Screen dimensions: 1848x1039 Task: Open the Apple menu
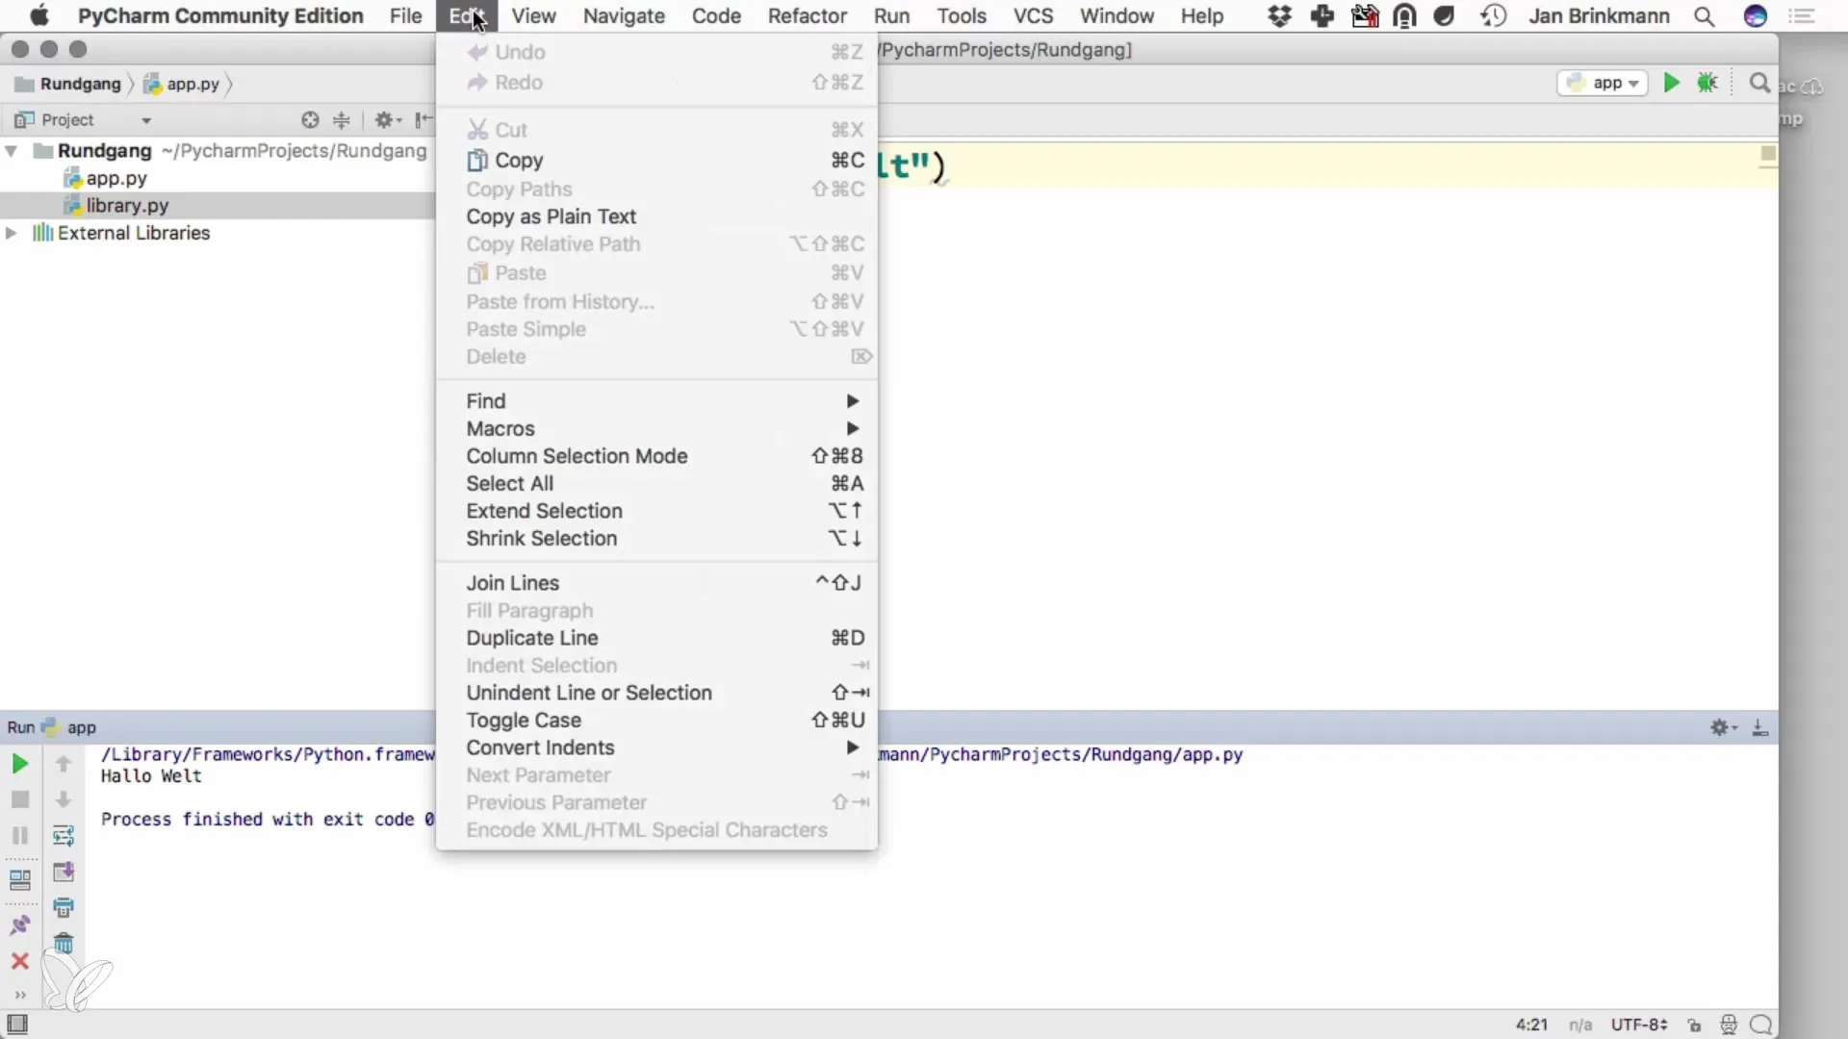click(x=39, y=16)
